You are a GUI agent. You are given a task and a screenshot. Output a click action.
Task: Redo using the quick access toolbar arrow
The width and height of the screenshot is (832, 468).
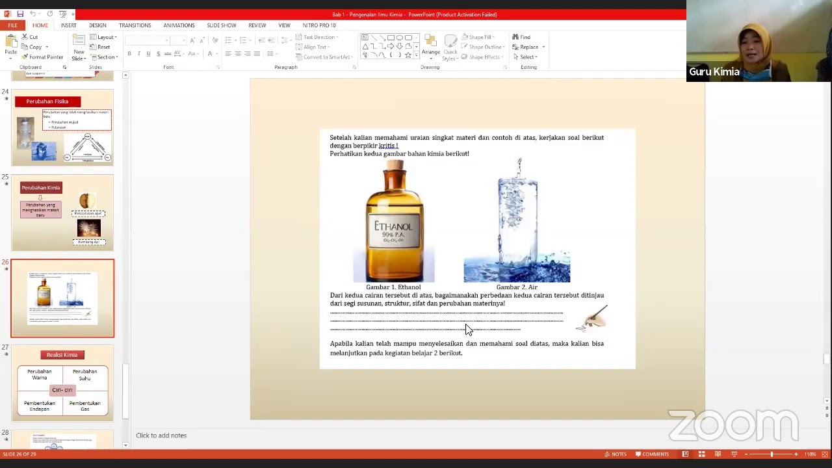pos(50,14)
